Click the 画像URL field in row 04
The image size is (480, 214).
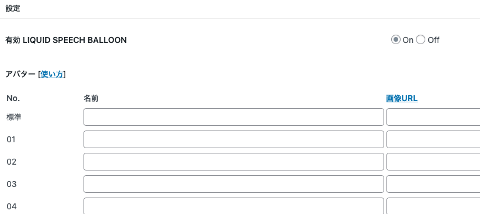tap(433, 206)
